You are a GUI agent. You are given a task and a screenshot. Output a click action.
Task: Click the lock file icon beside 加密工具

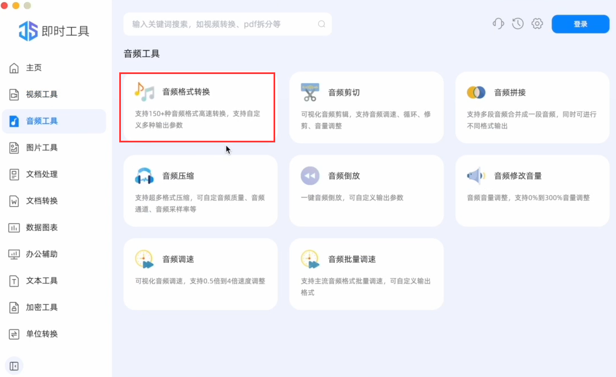click(x=14, y=307)
